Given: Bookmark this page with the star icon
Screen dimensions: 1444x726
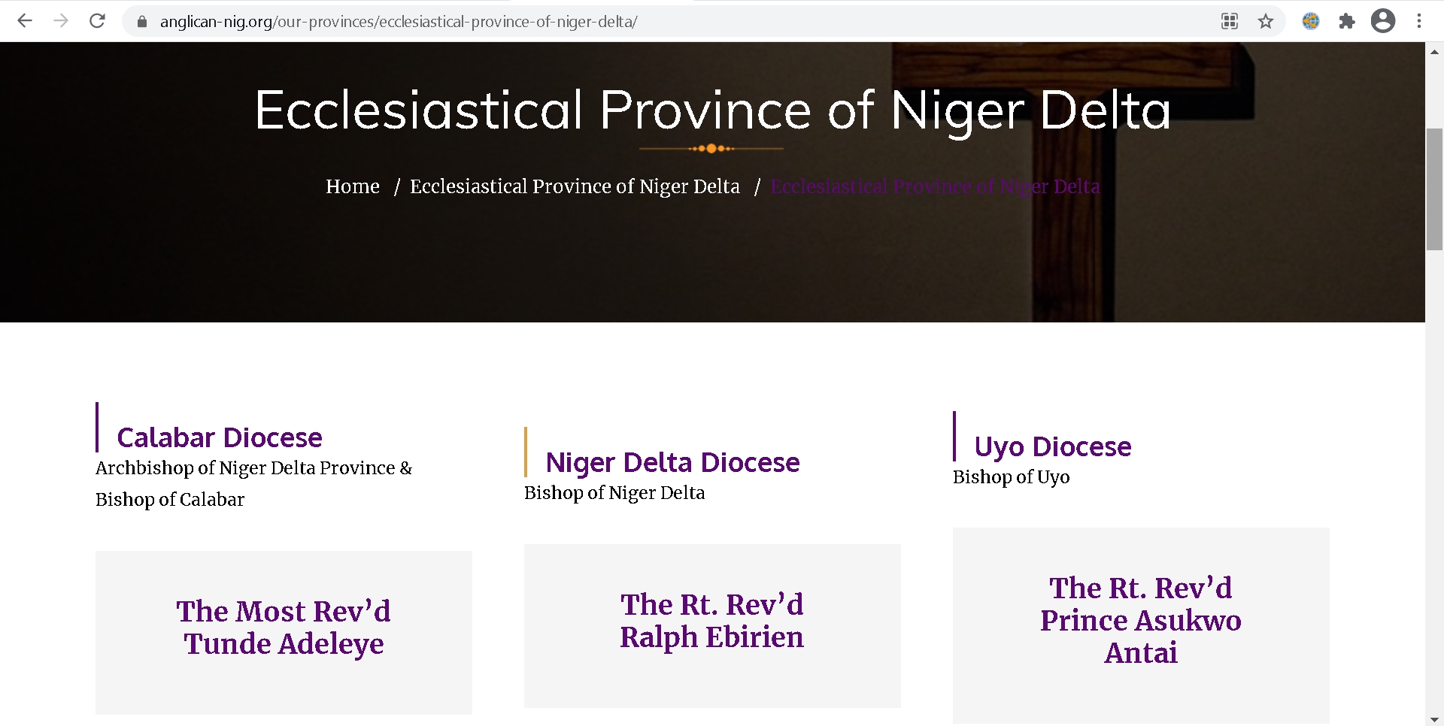Looking at the screenshot, I should point(1265,21).
